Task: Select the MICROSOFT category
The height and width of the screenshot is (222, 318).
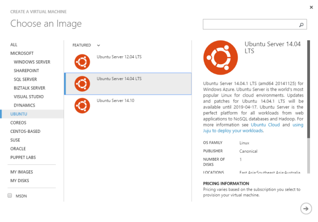Action: (22, 53)
